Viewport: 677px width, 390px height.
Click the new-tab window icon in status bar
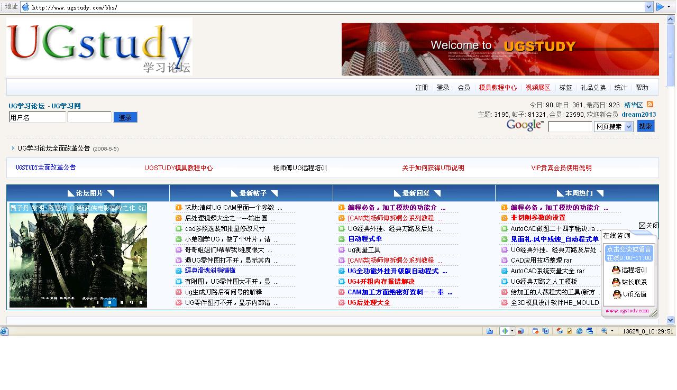click(x=545, y=331)
